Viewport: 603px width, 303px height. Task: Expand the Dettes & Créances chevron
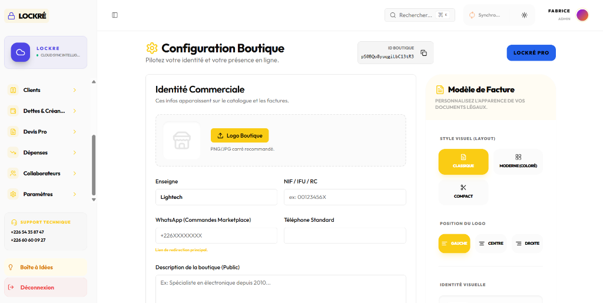pos(75,111)
